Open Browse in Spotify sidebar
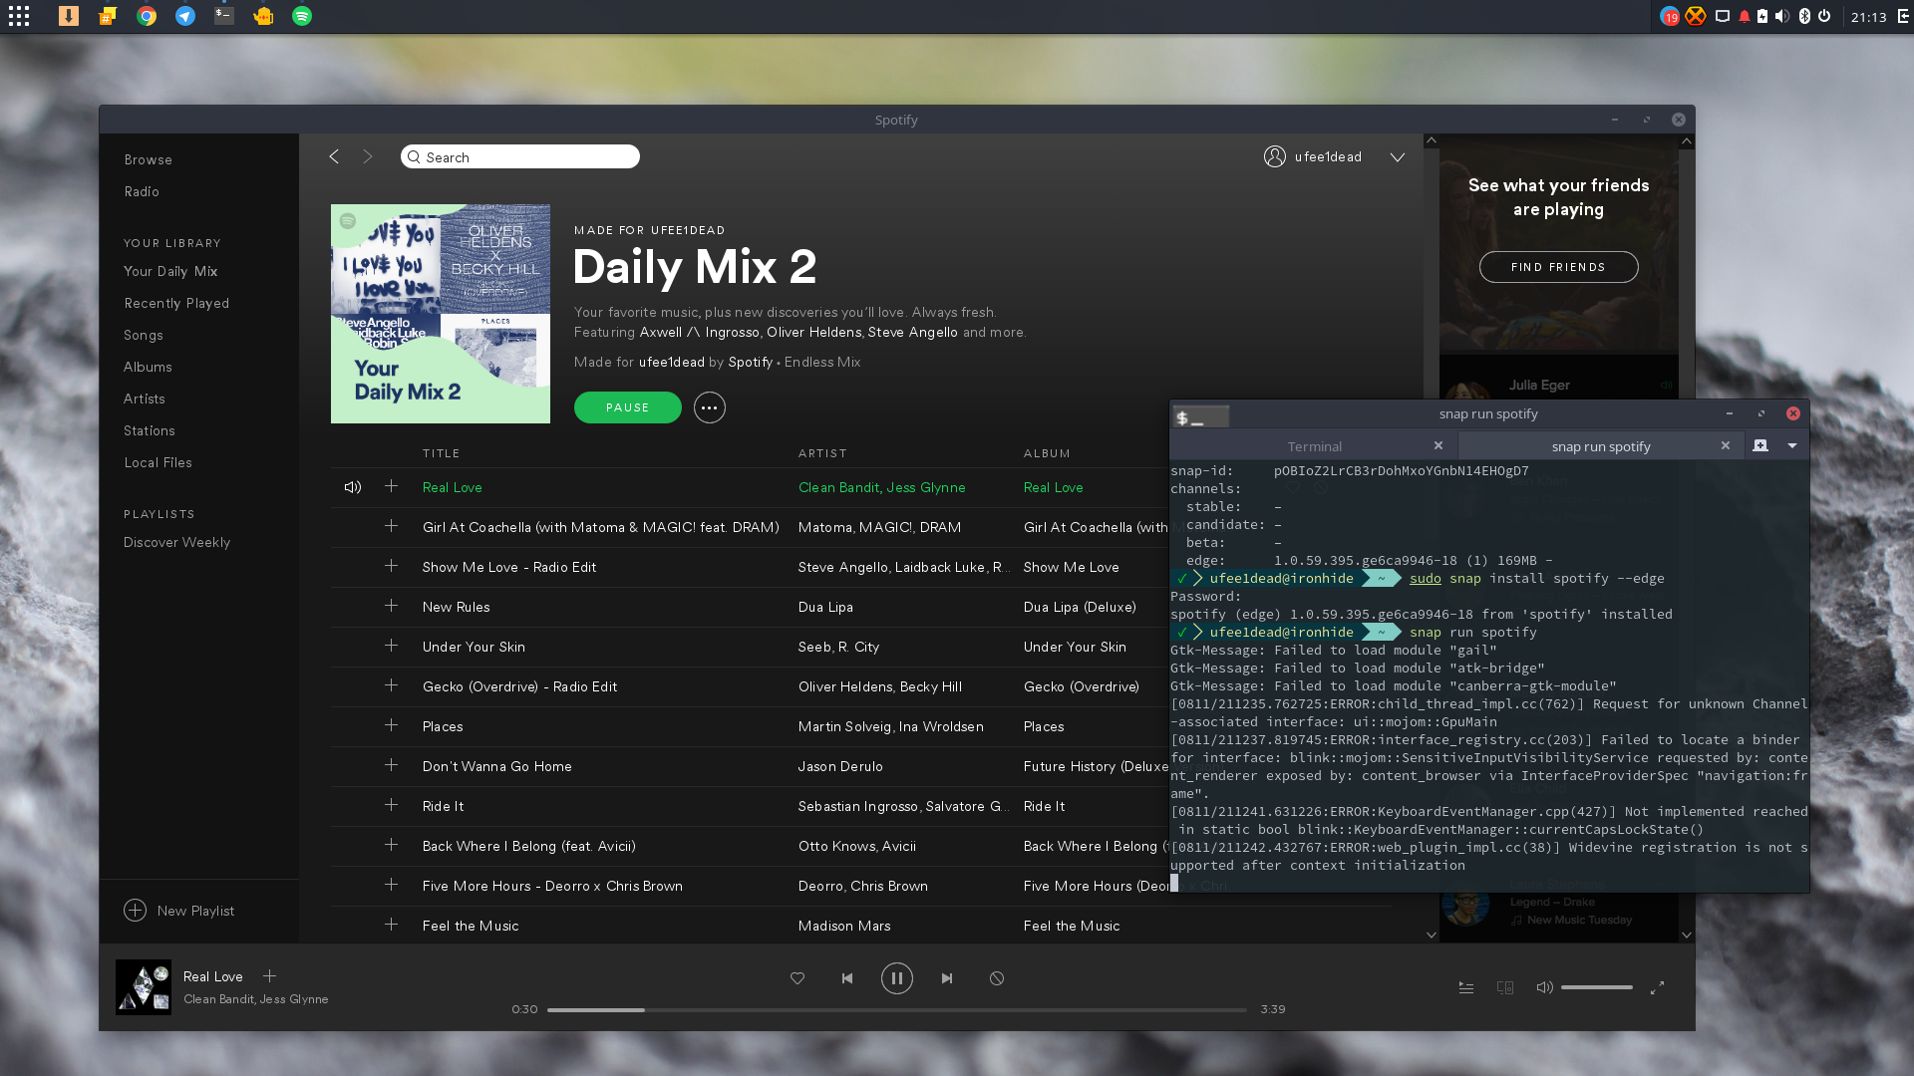Screen dimensions: 1914x1076 pyautogui.click(x=149, y=159)
